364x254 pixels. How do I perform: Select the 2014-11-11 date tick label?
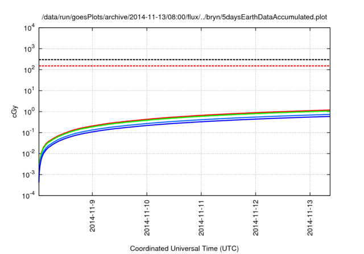pyautogui.click(x=202, y=219)
